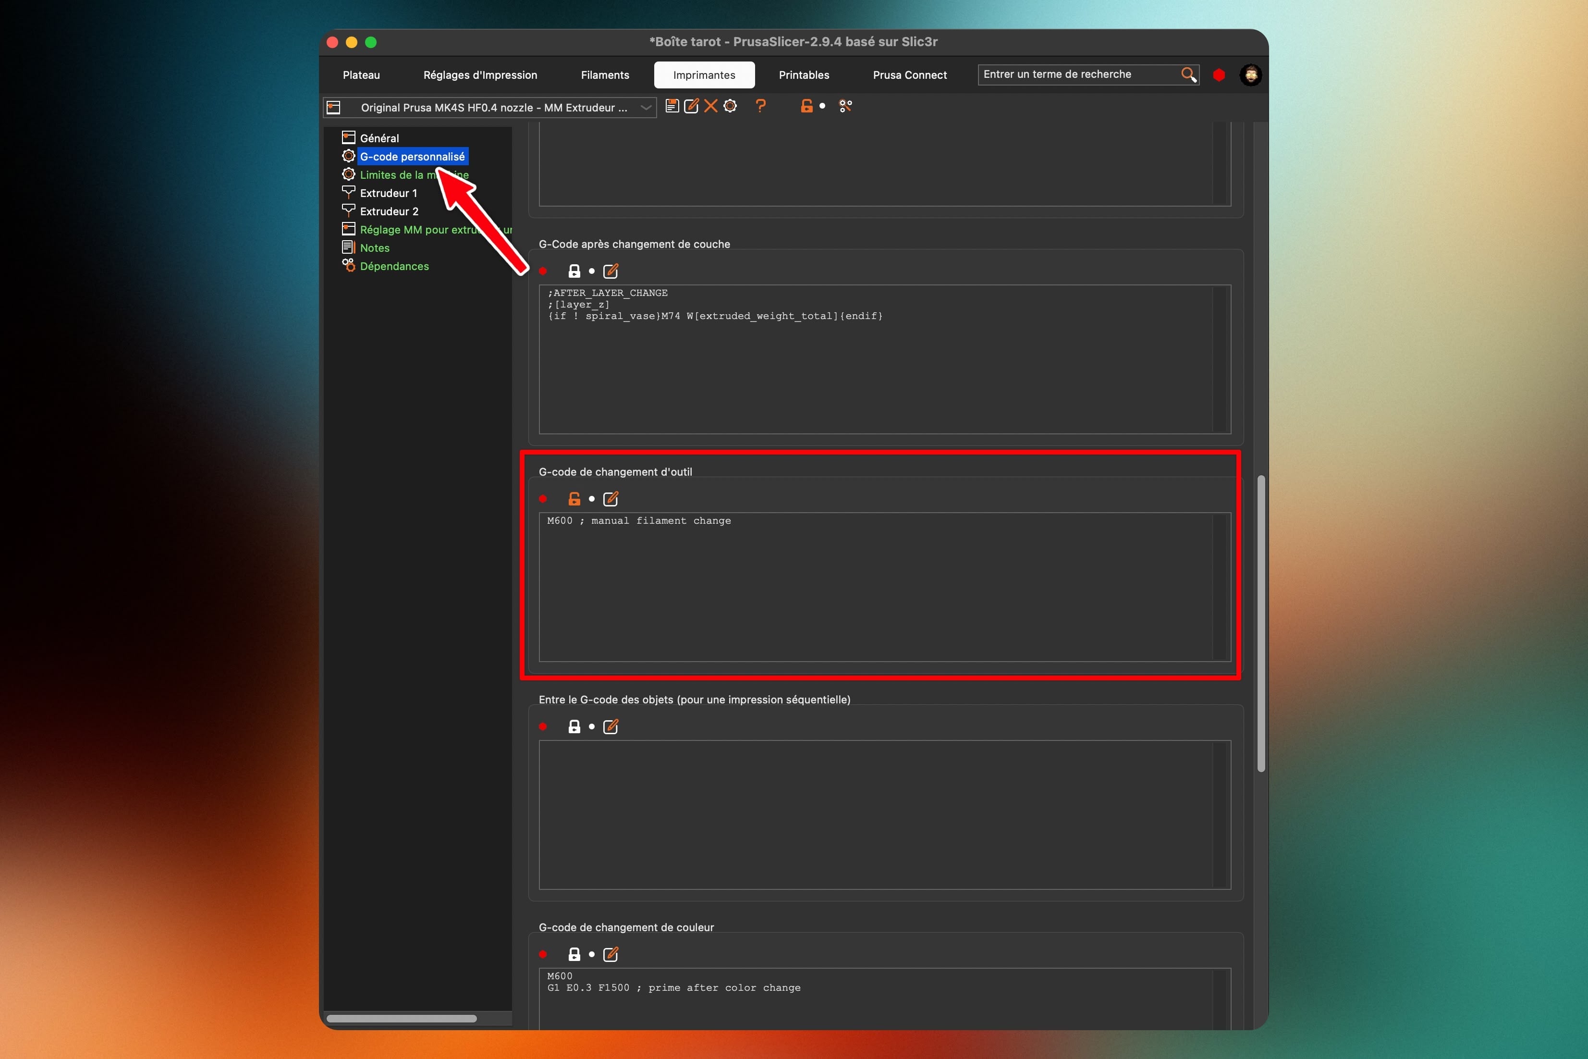Open the Réglages d'Impression tab

pyautogui.click(x=480, y=75)
